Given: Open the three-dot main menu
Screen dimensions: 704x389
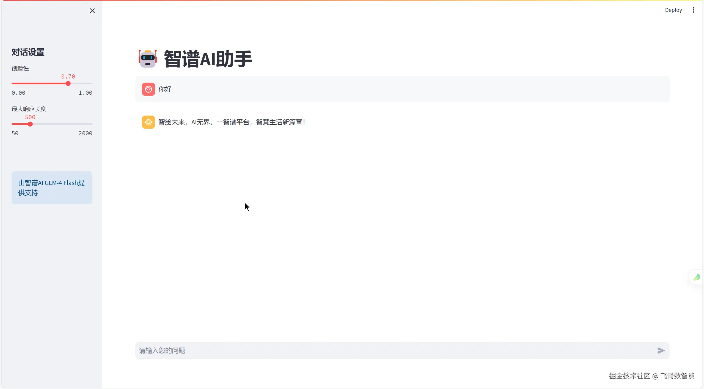Looking at the screenshot, I should [693, 10].
